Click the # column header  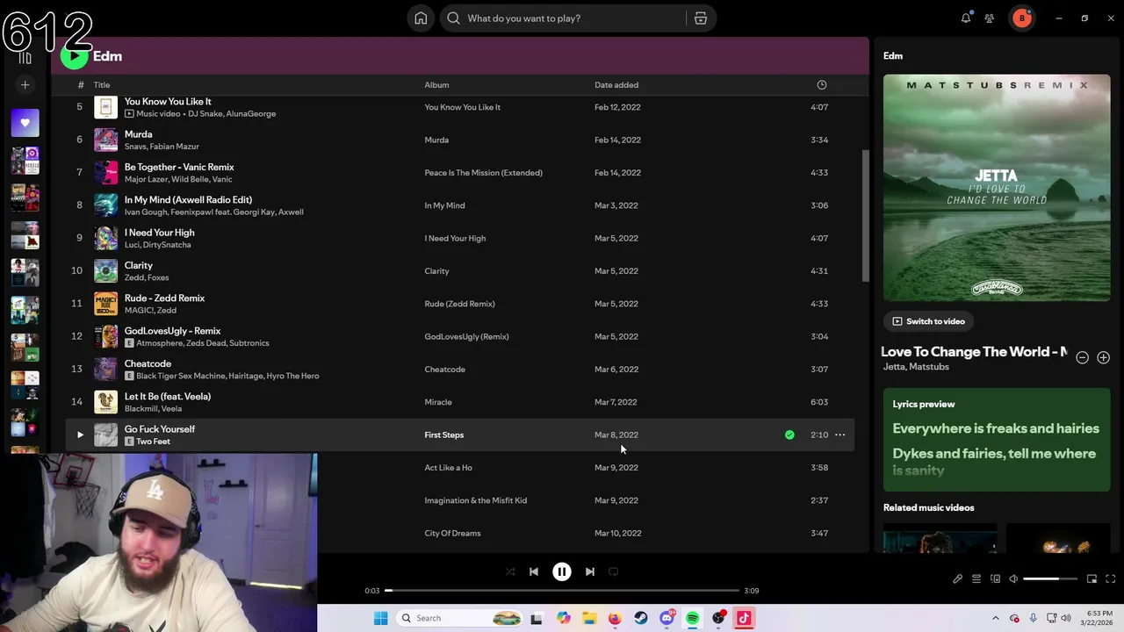coord(81,85)
